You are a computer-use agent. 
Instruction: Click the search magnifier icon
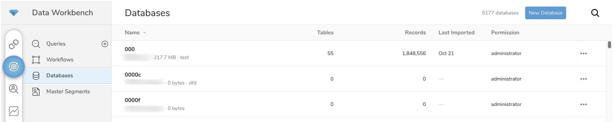pos(595,13)
